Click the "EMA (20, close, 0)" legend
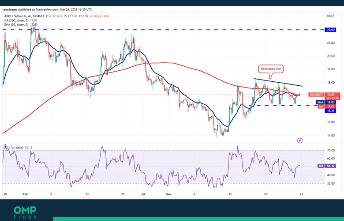Image resolution: width=344 pixels, height=221 pixels. (x=16, y=25)
